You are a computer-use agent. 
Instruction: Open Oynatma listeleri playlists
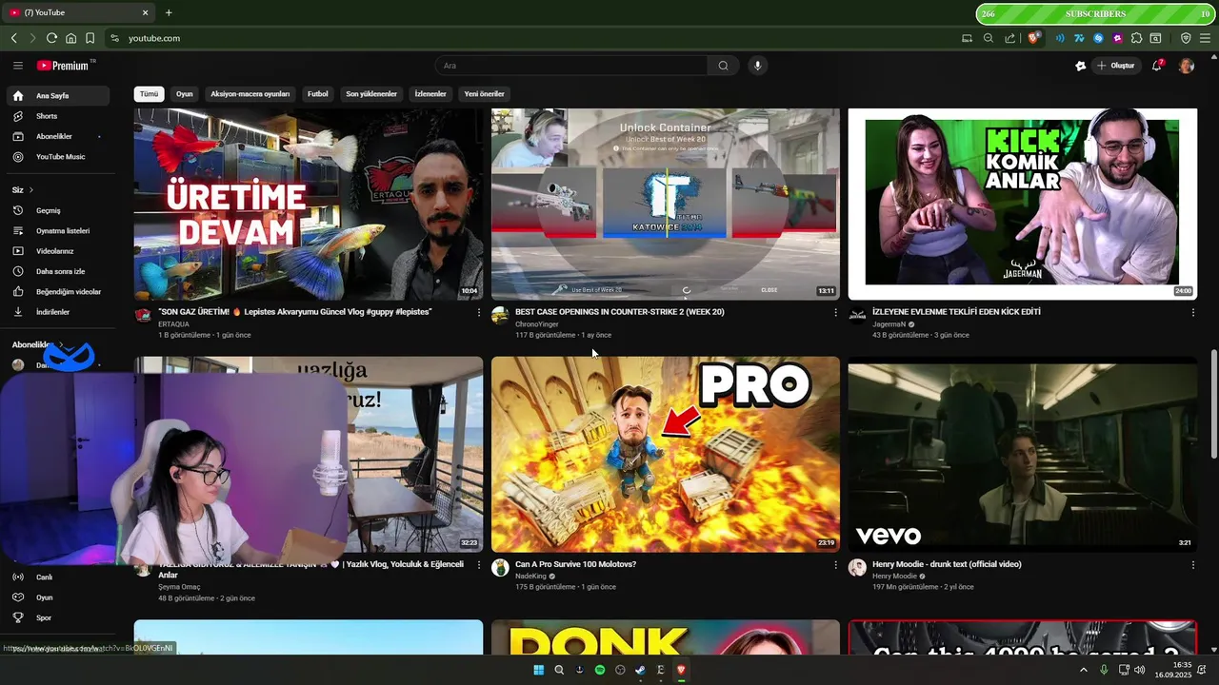pyautogui.click(x=57, y=231)
